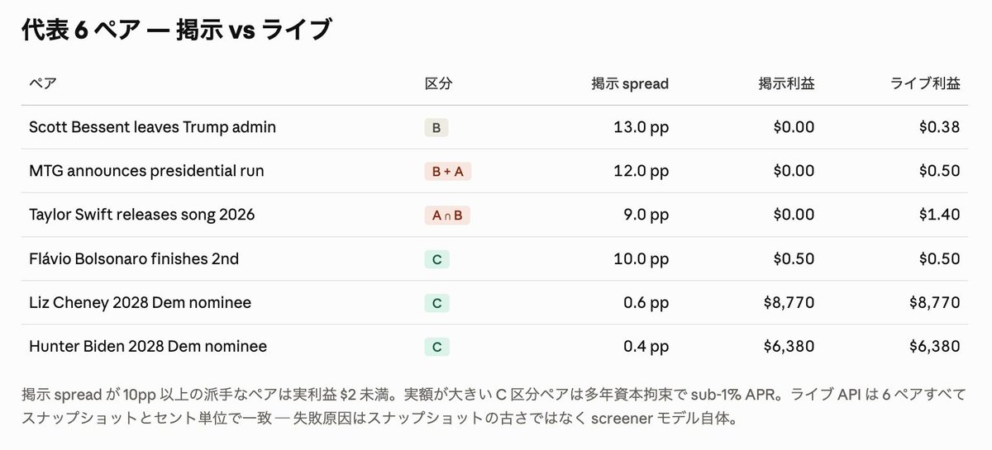
Task: Select Taylor Swift releases song 2026 row
Action: [x=495, y=215]
